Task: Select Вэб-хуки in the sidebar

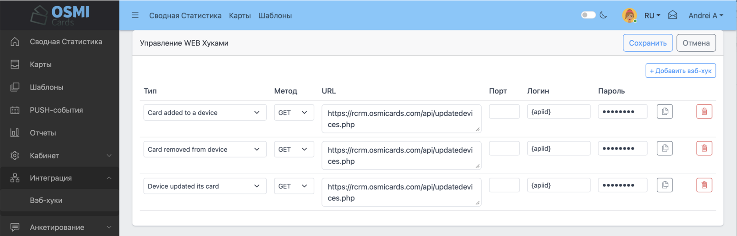Action: pos(46,200)
